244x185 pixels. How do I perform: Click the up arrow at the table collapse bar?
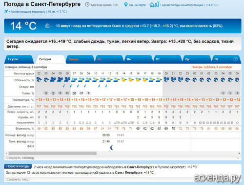[238, 158]
